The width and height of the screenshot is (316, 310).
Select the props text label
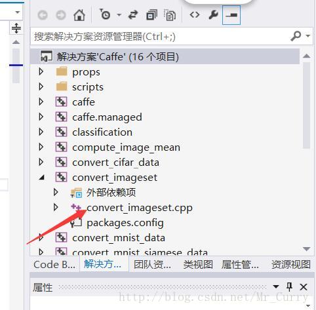86,72
